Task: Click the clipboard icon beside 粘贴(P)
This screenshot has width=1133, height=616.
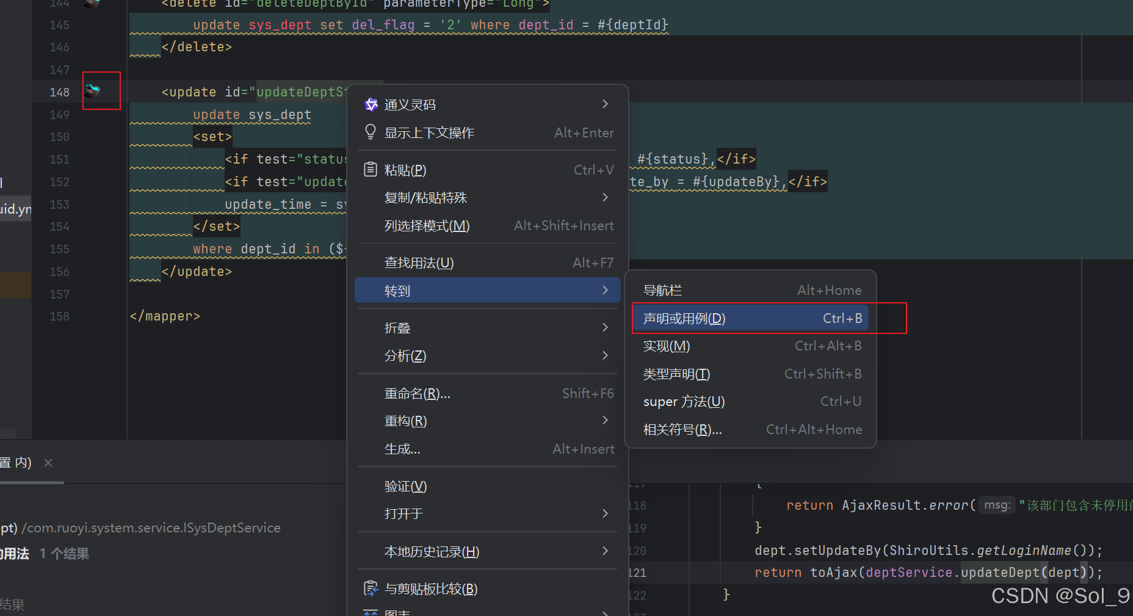Action: tap(371, 170)
